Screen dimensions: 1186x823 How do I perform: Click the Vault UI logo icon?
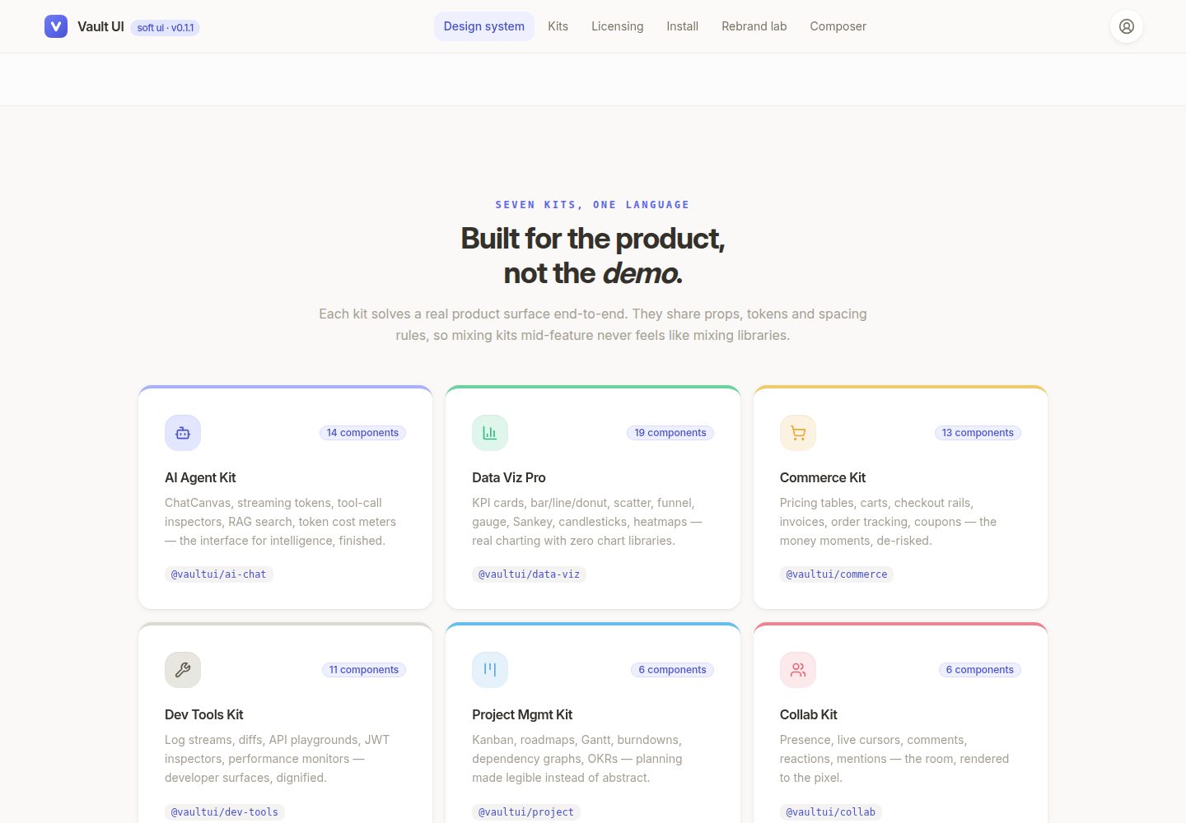(x=56, y=26)
